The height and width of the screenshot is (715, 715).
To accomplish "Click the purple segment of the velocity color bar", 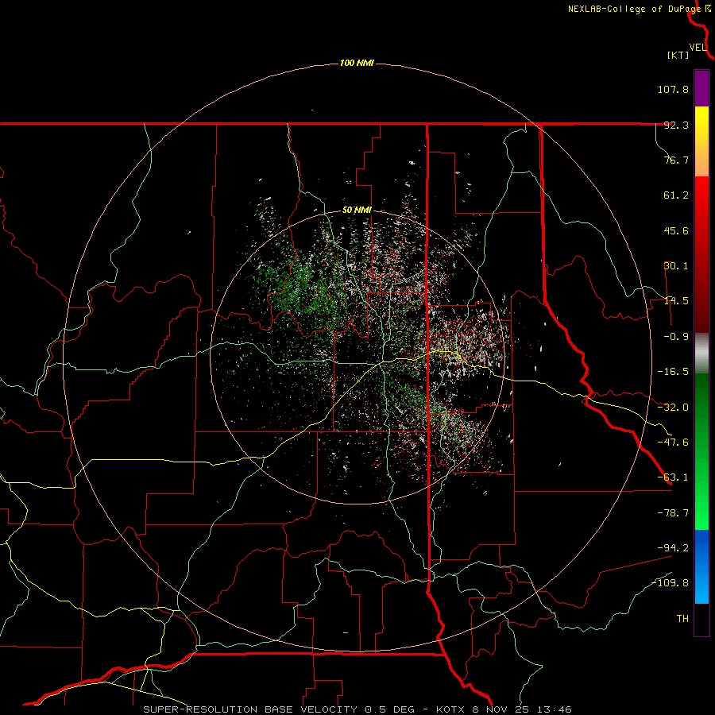I will (x=701, y=88).
